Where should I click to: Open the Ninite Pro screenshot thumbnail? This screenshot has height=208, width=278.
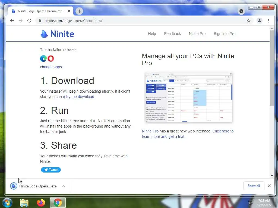point(189,97)
